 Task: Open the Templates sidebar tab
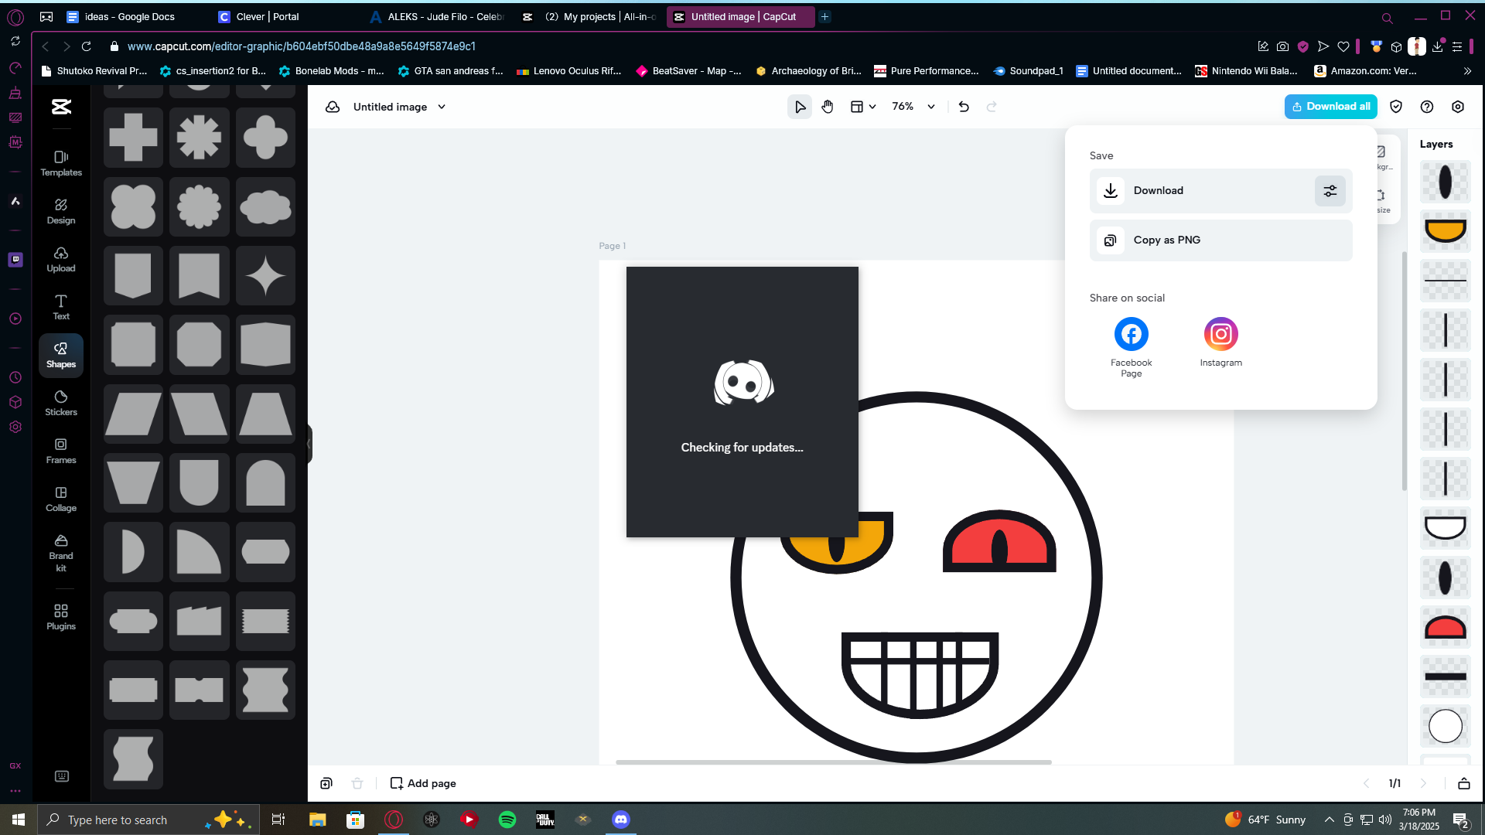(61, 162)
